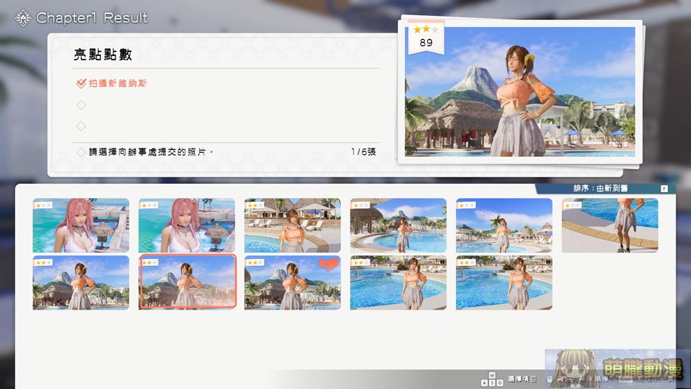
Task: Select the mountain thumbnail marked with a heart
Action: coord(292,283)
